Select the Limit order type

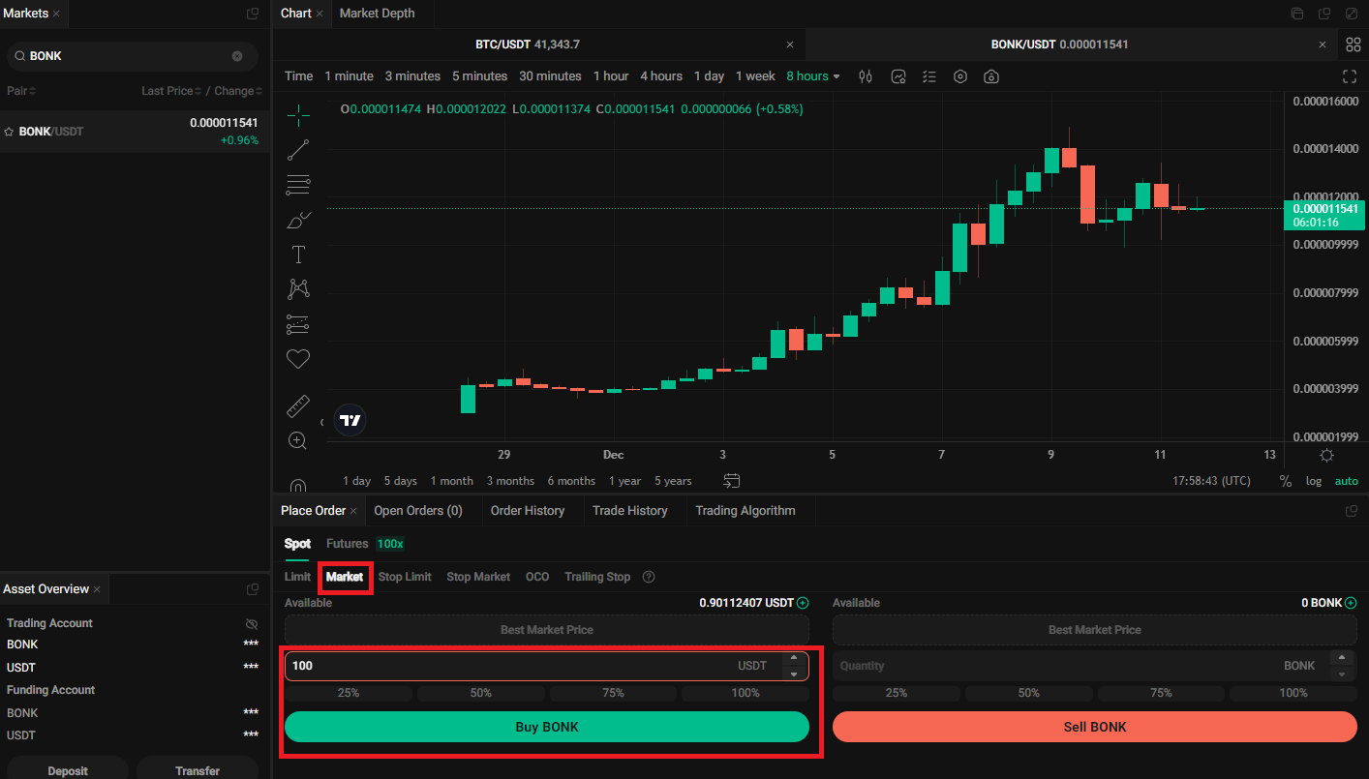[x=297, y=577]
